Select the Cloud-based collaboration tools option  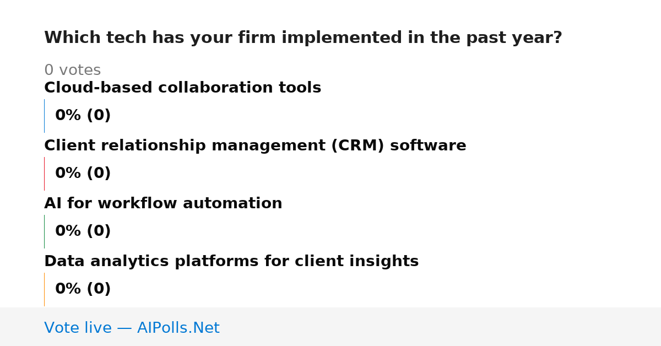[x=182, y=88]
